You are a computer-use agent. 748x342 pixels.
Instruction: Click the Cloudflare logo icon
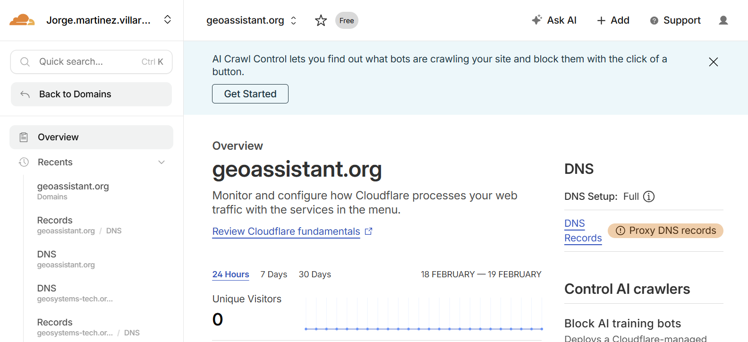(22, 20)
